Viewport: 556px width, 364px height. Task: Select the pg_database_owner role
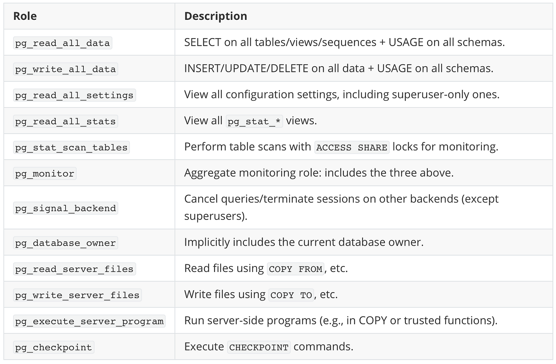(66, 243)
